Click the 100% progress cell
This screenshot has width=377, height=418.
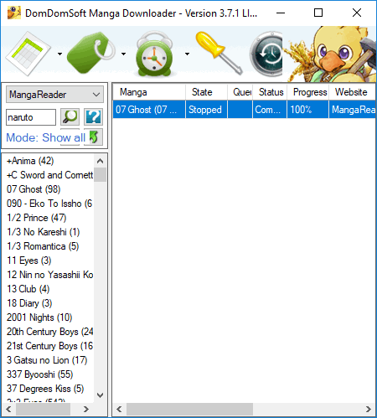(308, 110)
